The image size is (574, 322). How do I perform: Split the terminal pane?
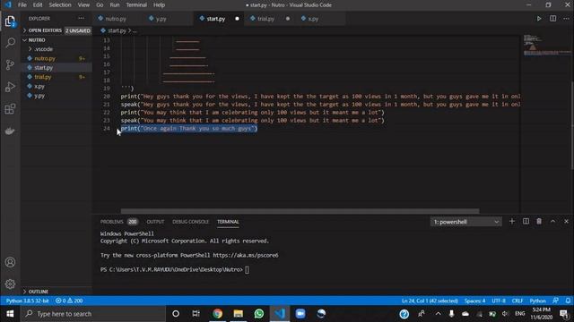[526, 221]
